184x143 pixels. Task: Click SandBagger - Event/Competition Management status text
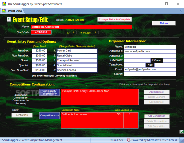point(32,140)
